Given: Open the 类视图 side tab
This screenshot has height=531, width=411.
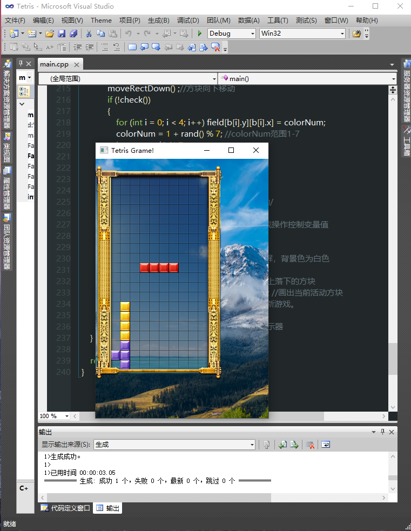Looking at the screenshot, I should pos(7,147).
